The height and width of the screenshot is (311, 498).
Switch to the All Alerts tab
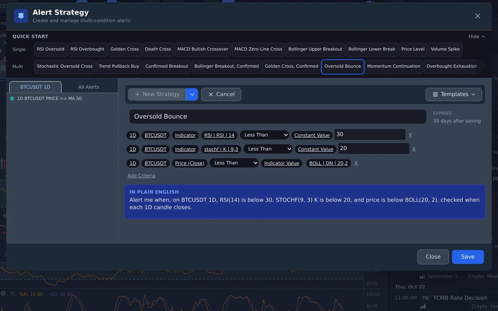tap(89, 87)
